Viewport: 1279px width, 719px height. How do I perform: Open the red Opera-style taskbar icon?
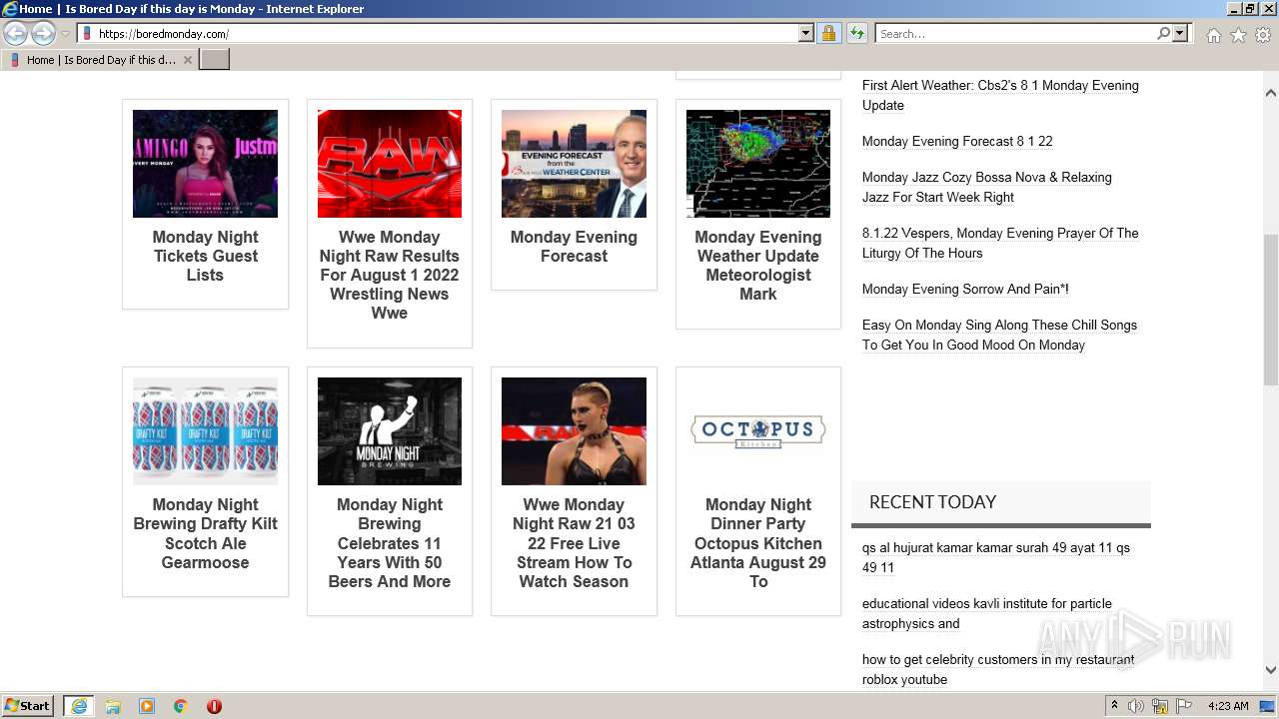214,706
